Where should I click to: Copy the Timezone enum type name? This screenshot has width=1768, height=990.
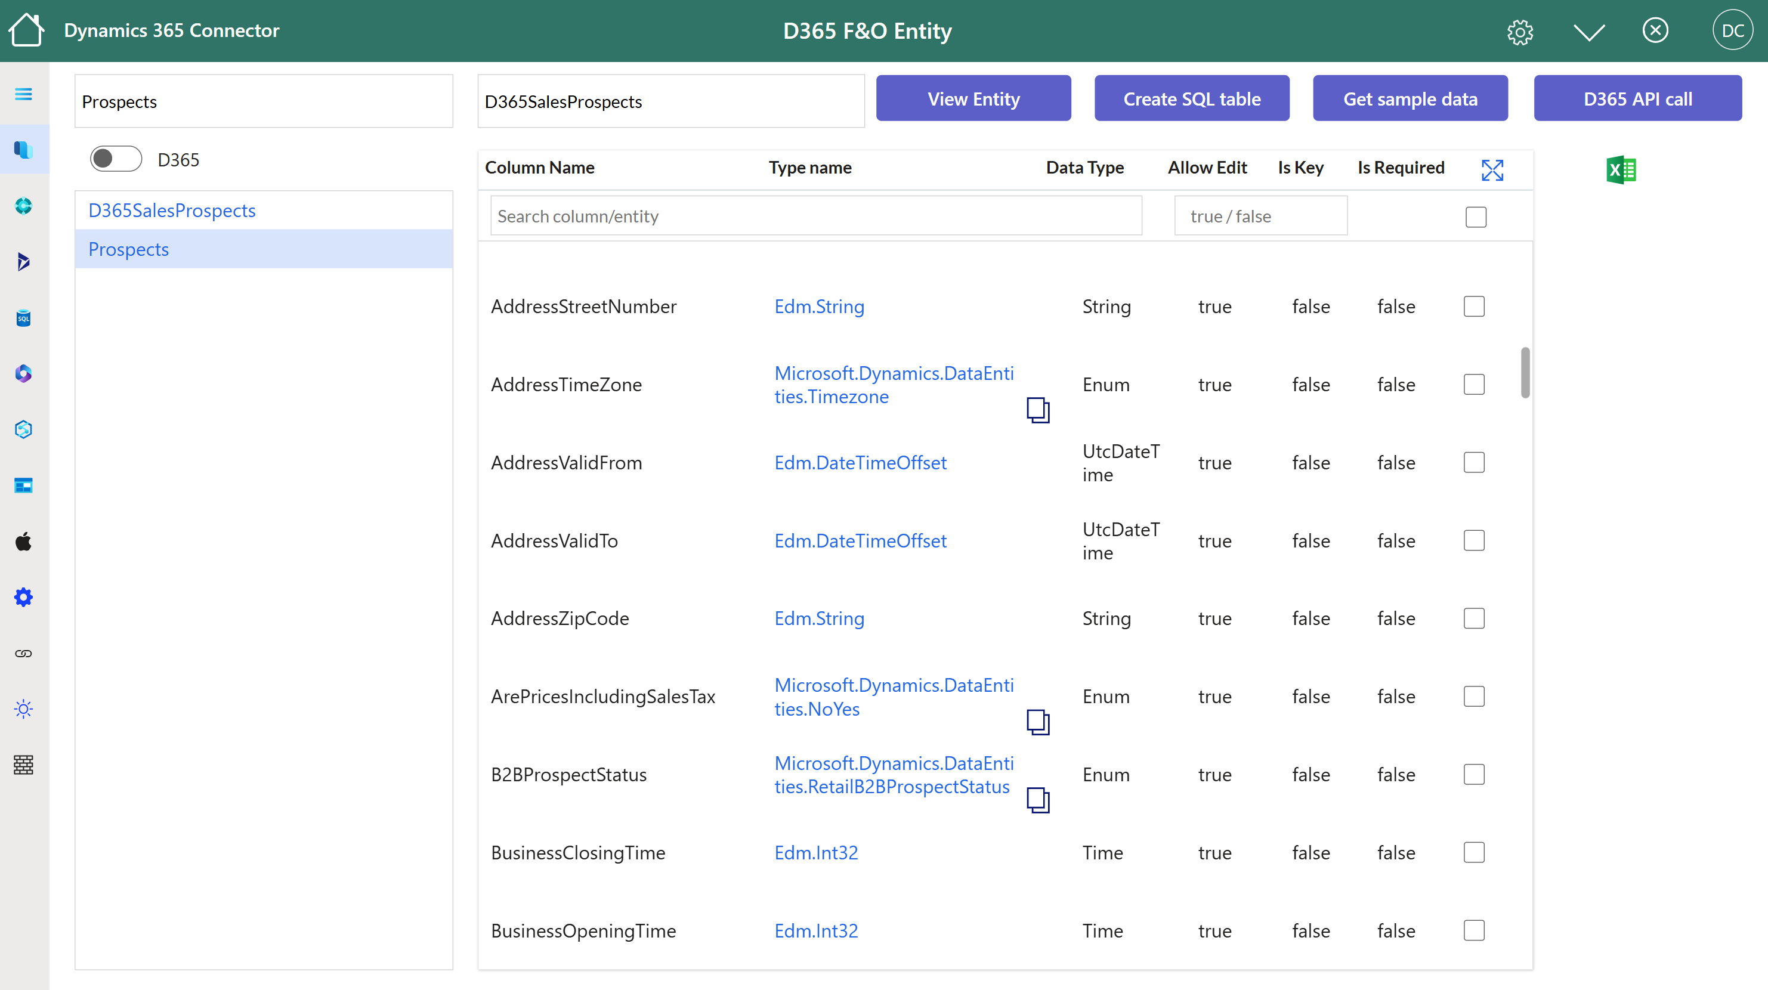tap(1038, 410)
